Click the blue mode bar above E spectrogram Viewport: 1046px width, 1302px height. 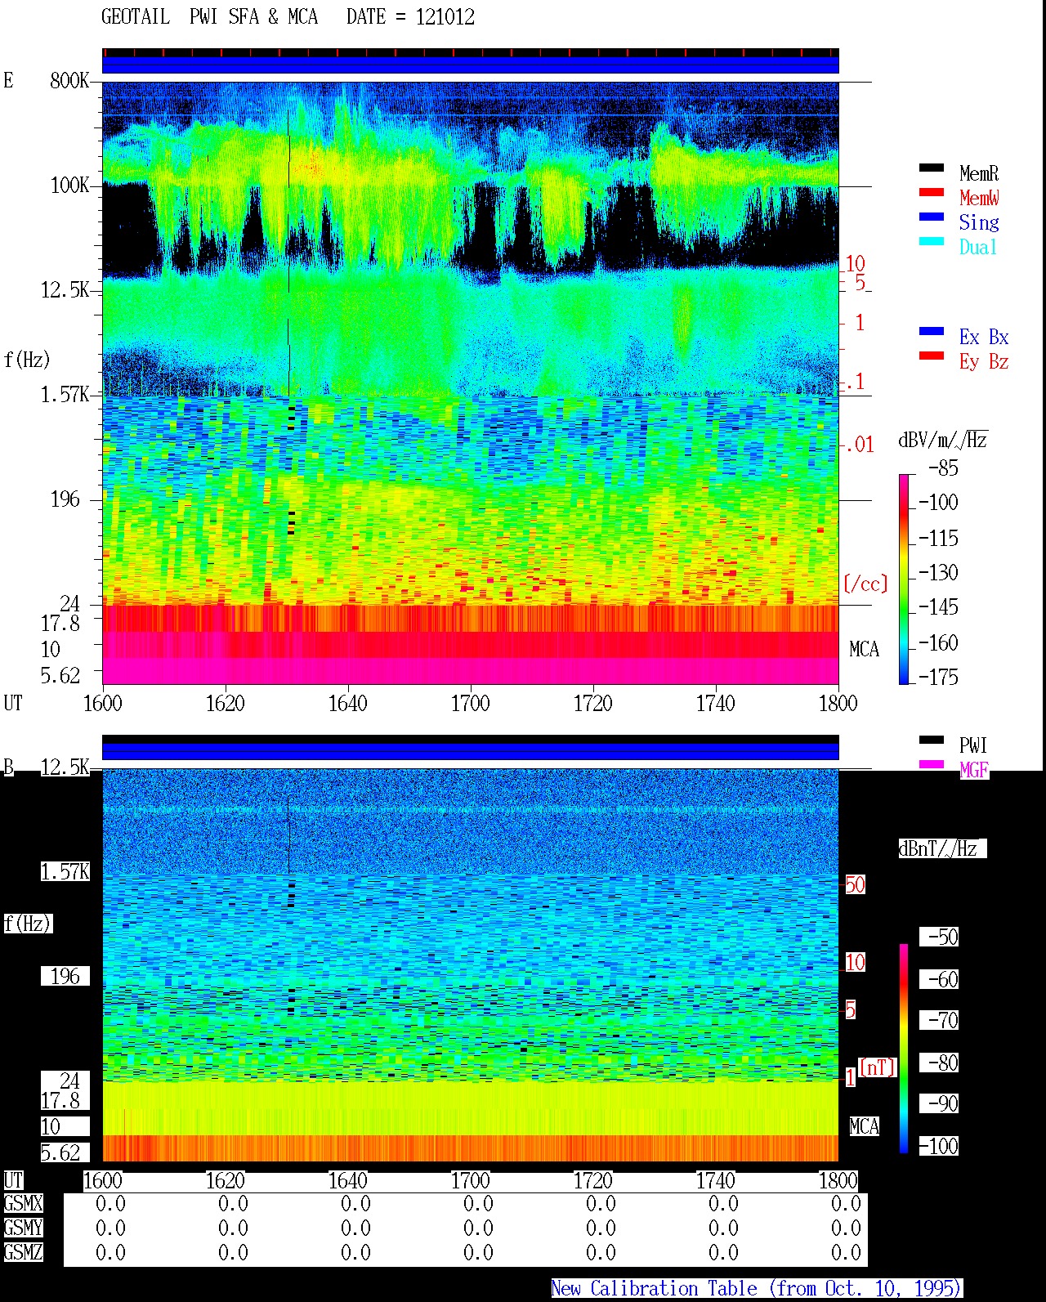[x=471, y=65]
